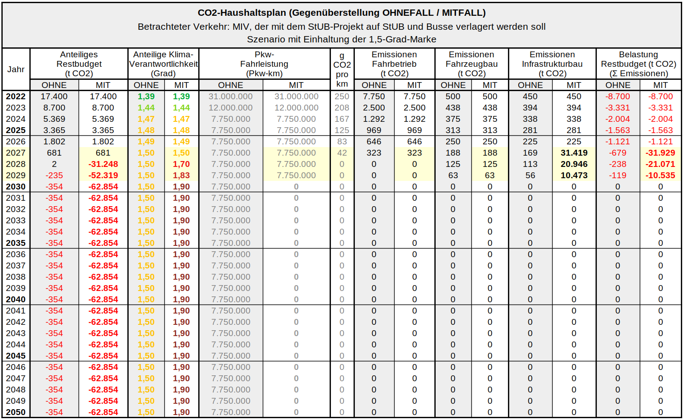Click Belastung MIT value '-3.331' for 2023
This screenshot has width=684, height=420.
[x=660, y=108]
